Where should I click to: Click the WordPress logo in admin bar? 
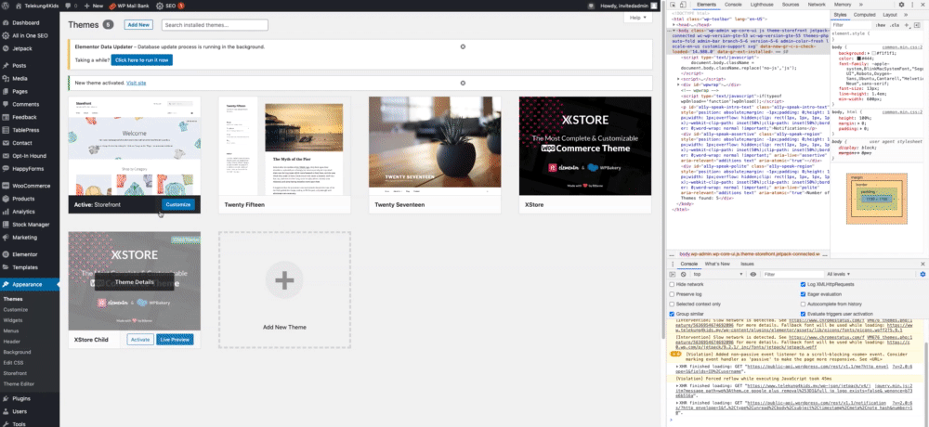click(6, 6)
